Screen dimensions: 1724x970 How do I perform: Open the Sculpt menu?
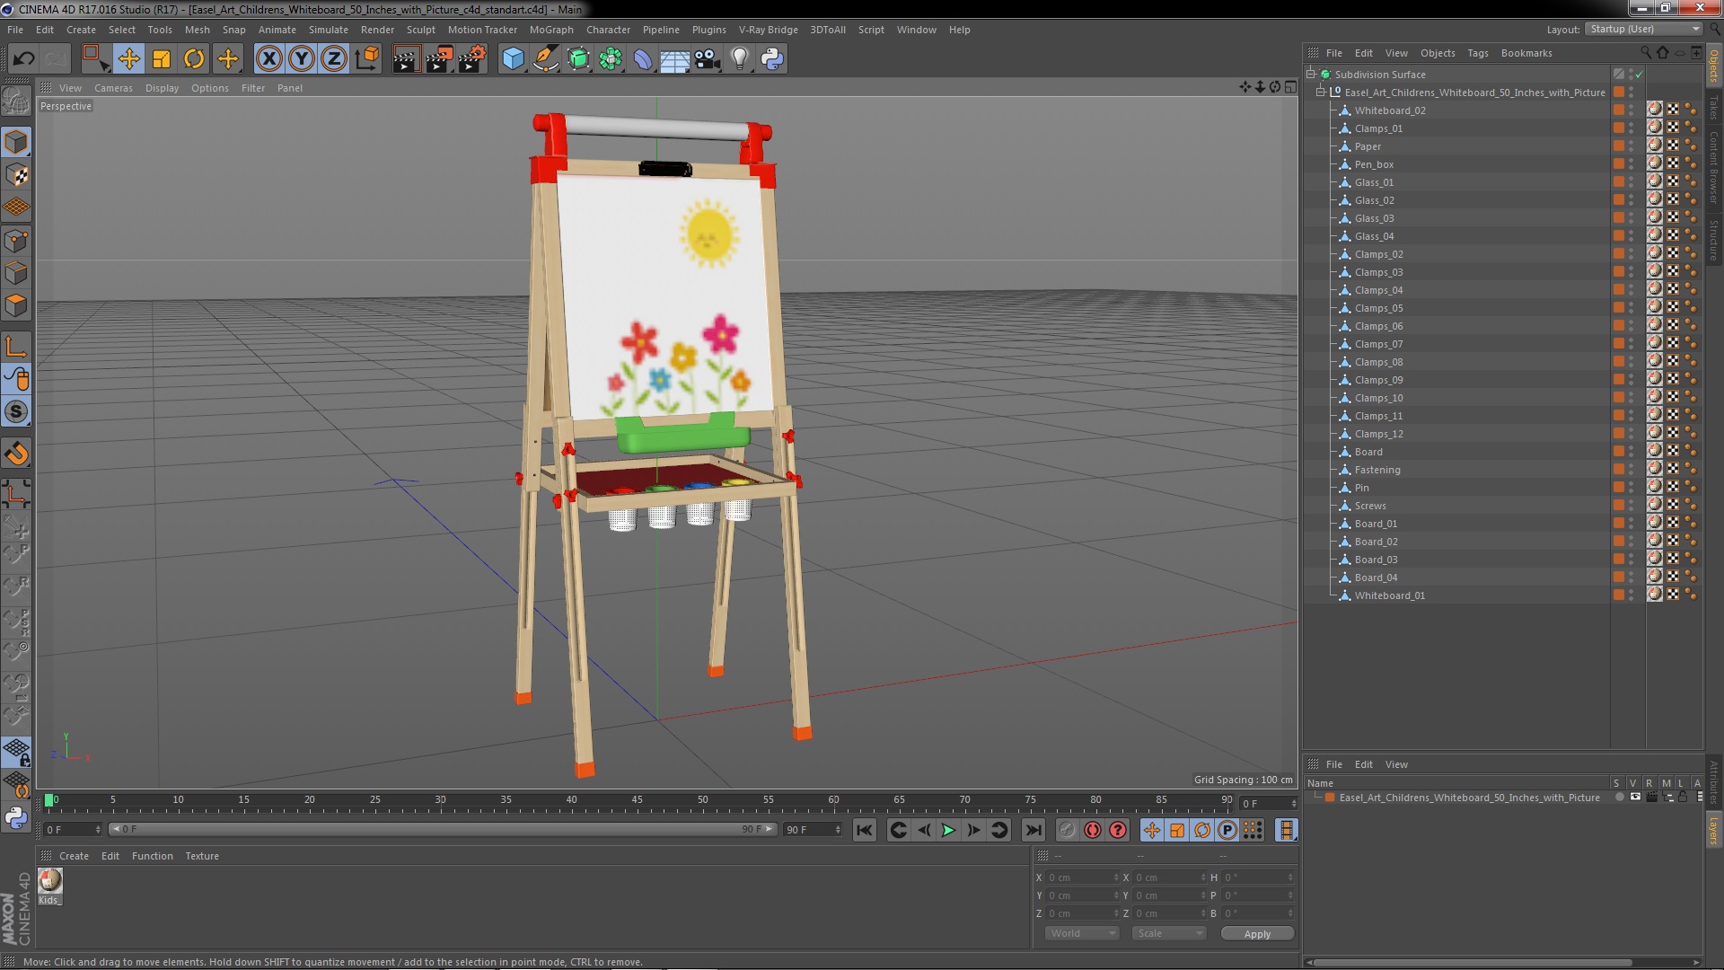pos(420,30)
